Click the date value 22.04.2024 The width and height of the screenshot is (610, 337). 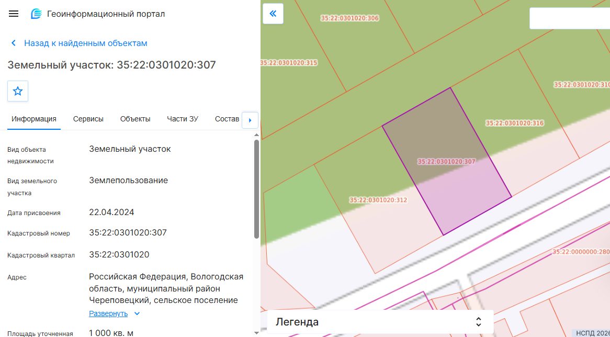[x=111, y=212]
